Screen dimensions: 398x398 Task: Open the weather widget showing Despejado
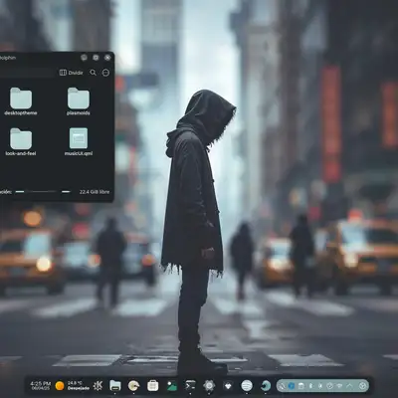72,385
